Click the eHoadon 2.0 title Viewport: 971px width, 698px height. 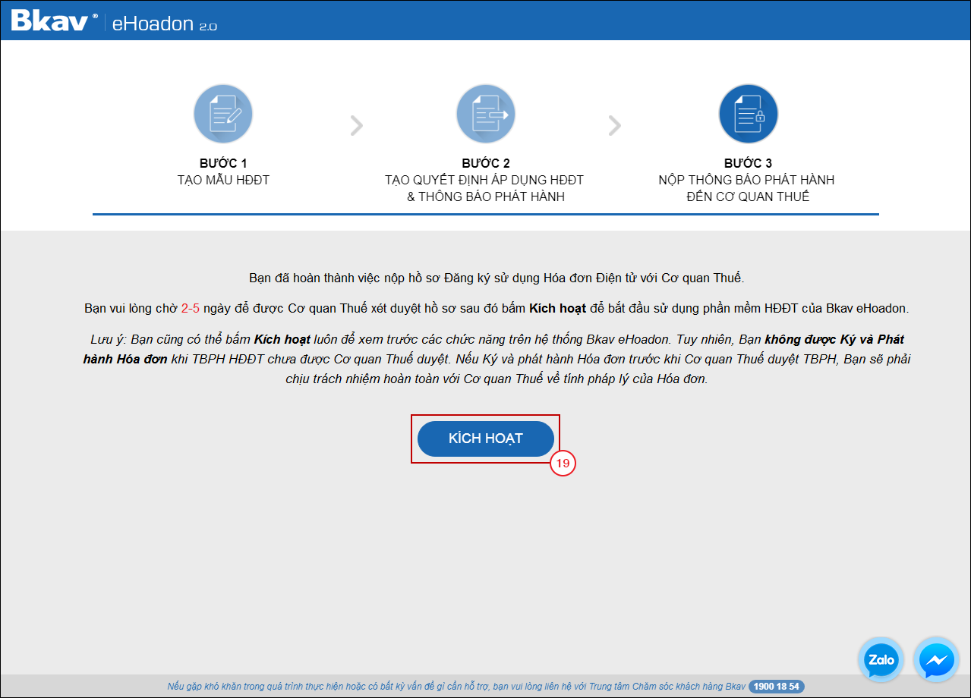pos(164,23)
